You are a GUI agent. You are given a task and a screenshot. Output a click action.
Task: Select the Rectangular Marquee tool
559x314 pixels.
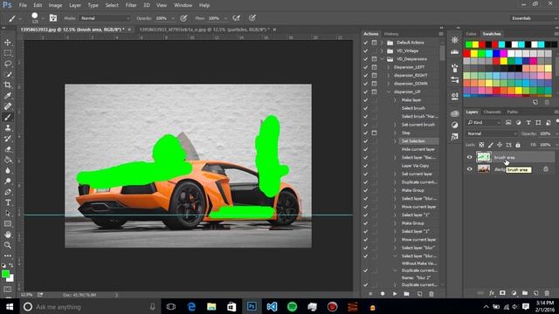click(8, 53)
